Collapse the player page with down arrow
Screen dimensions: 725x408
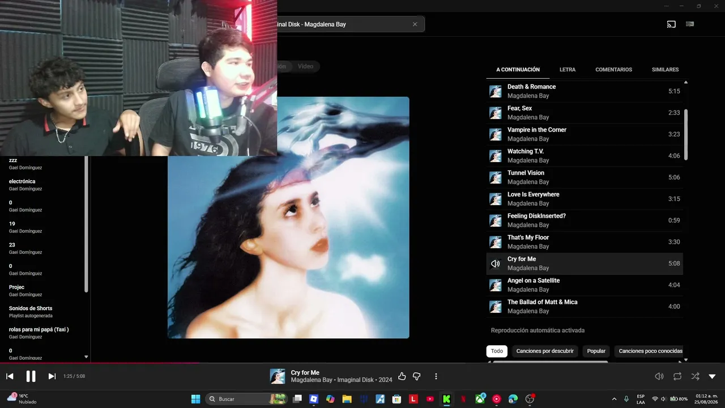(x=712, y=376)
